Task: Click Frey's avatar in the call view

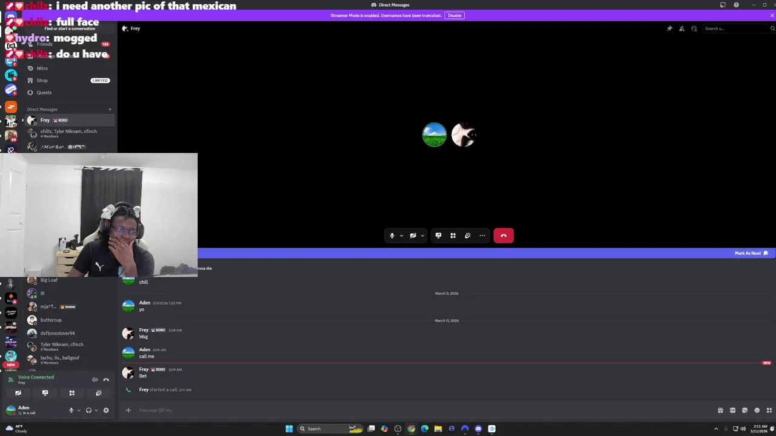Action: pos(464,135)
